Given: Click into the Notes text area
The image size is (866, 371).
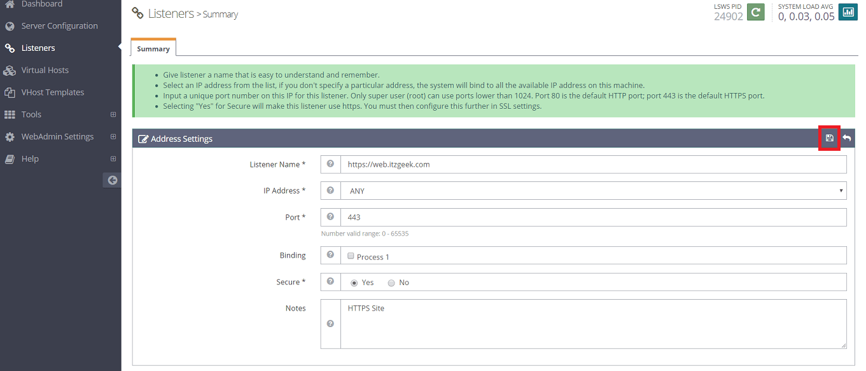Looking at the screenshot, I should coord(593,324).
